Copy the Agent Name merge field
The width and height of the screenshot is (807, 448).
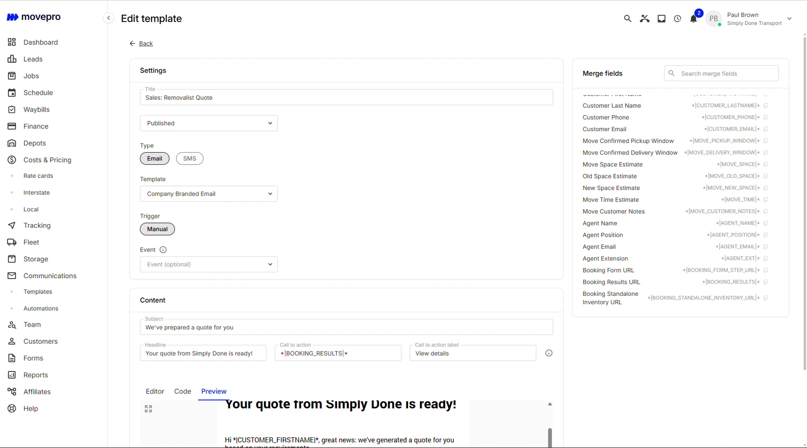coord(766,223)
